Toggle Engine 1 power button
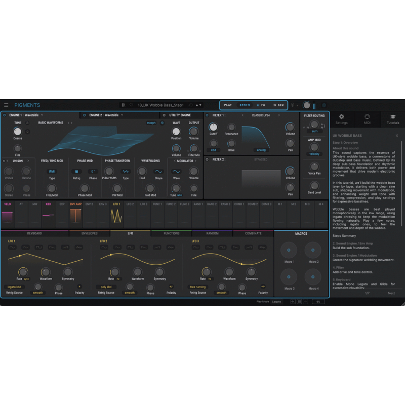 (5, 115)
